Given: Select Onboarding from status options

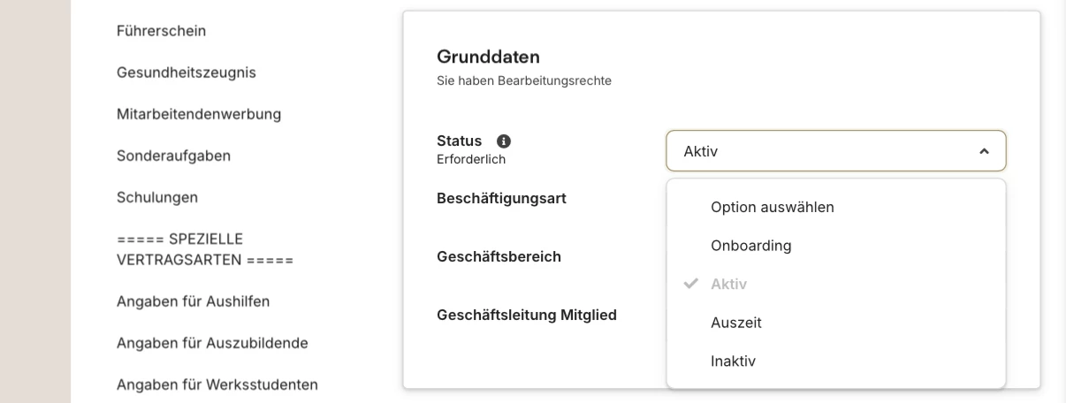Looking at the screenshot, I should coord(750,246).
